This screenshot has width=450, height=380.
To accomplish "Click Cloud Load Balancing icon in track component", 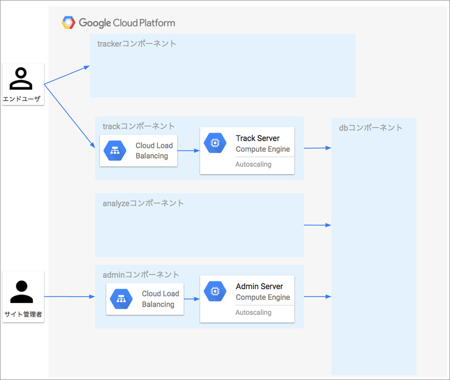I will 115,151.
